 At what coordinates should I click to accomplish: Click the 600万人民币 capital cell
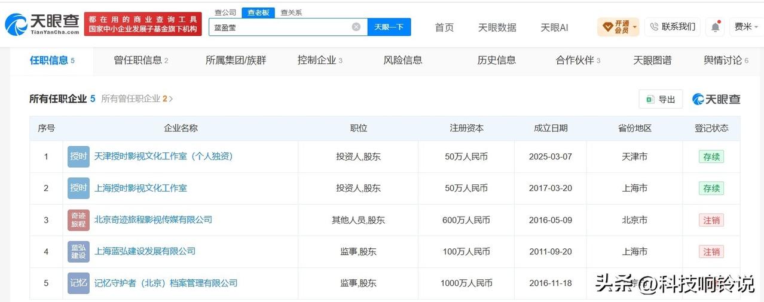[466, 220]
